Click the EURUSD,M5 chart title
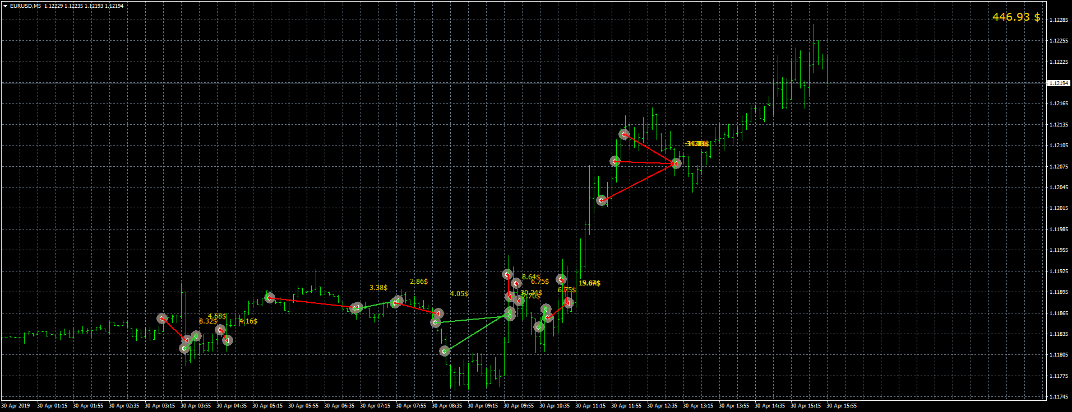Screen dimensions: 1072x412 [x=25, y=6]
